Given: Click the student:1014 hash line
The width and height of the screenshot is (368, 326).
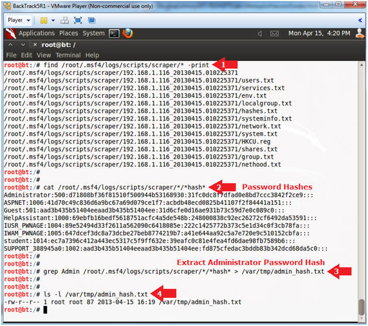Looking at the screenshot, I should [149, 241].
